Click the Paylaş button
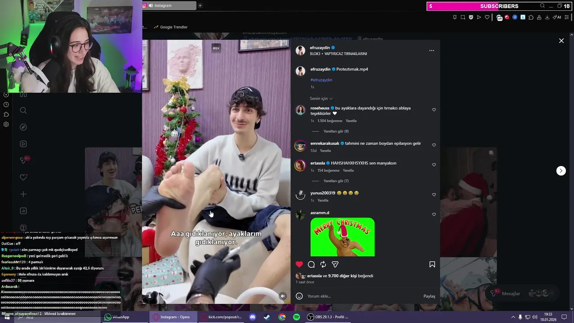The width and height of the screenshot is (574, 323). tap(429, 296)
